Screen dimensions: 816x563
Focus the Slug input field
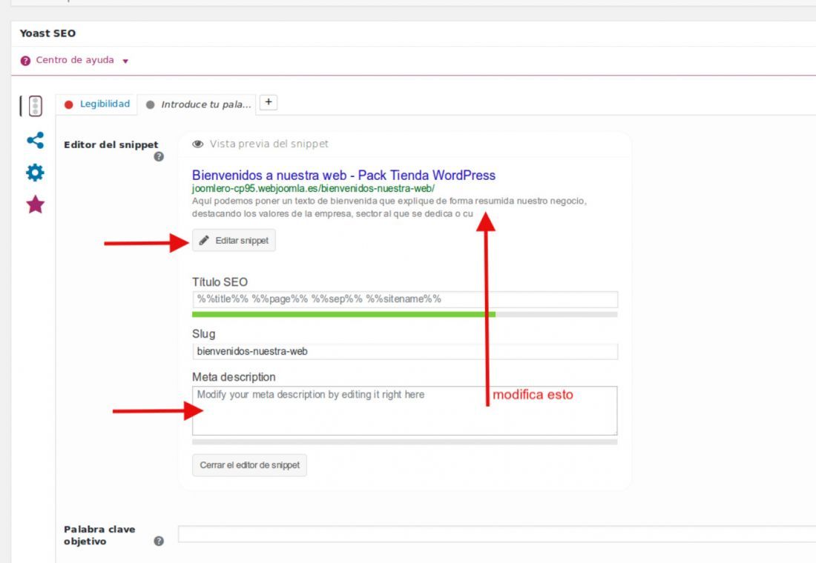tap(405, 351)
